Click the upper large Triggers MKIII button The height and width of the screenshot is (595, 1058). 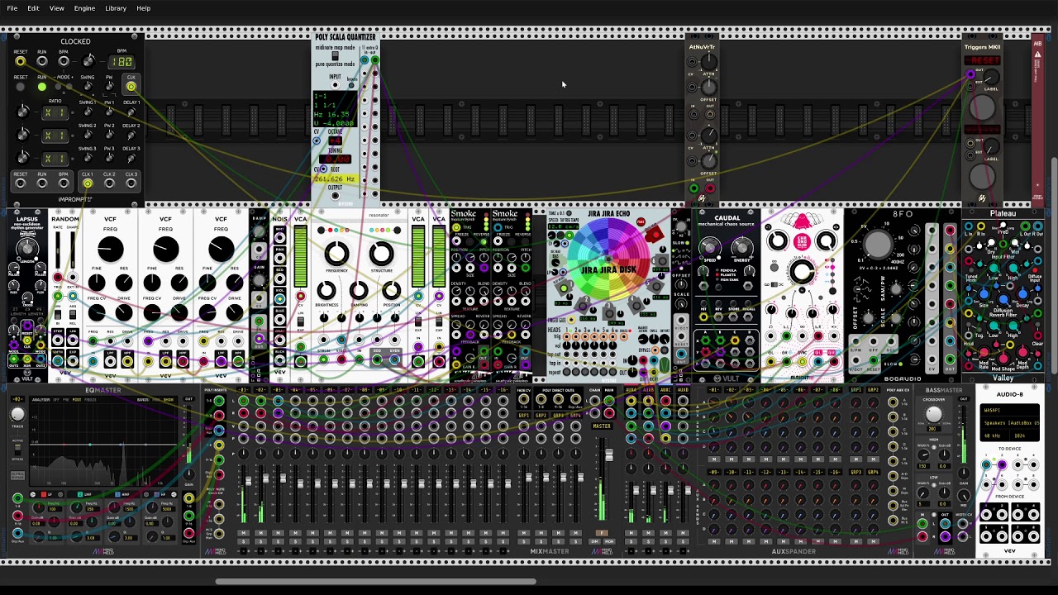point(982,106)
